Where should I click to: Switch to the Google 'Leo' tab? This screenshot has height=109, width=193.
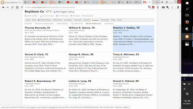point(112,2)
